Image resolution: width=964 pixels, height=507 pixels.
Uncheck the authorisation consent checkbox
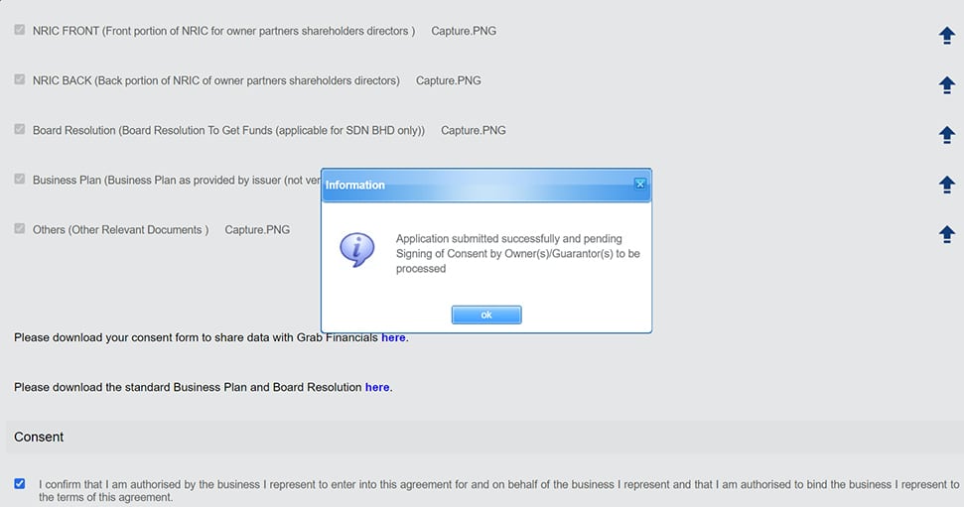20,483
